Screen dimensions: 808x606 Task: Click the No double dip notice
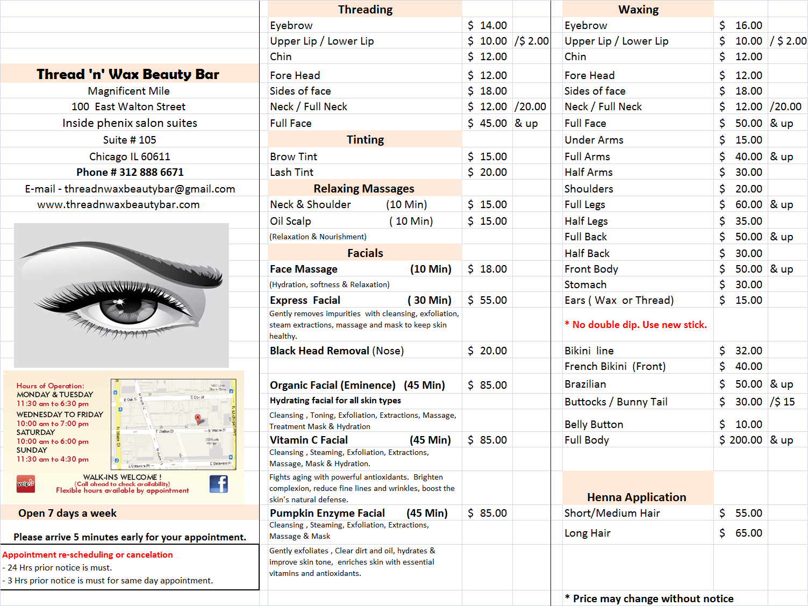[x=635, y=324]
